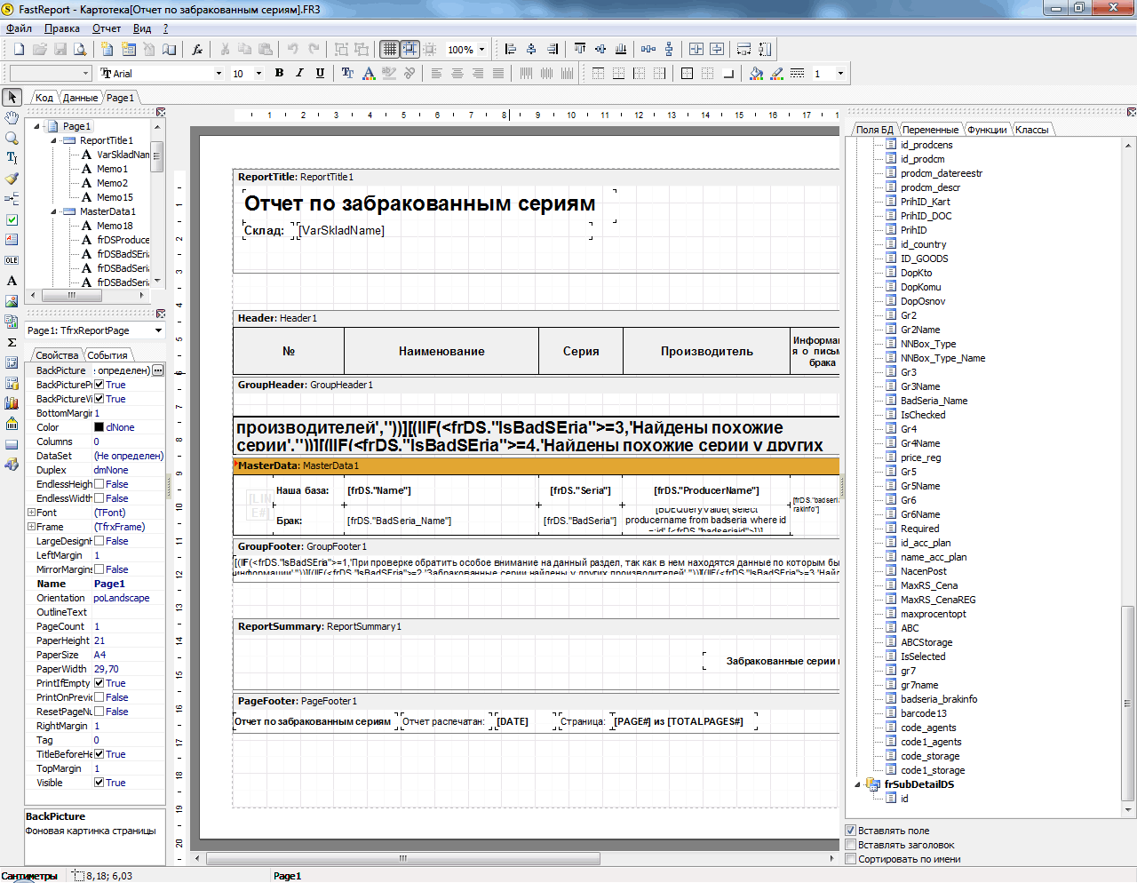Screen dimensions: 1137x883
Task: Open the Arial font name dropdown
Action: click(x=219, y=74)
